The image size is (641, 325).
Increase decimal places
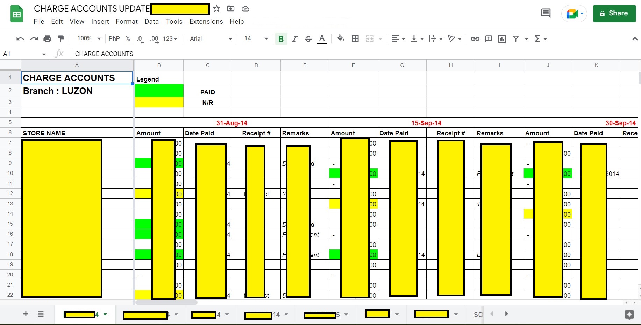(154, 39)
